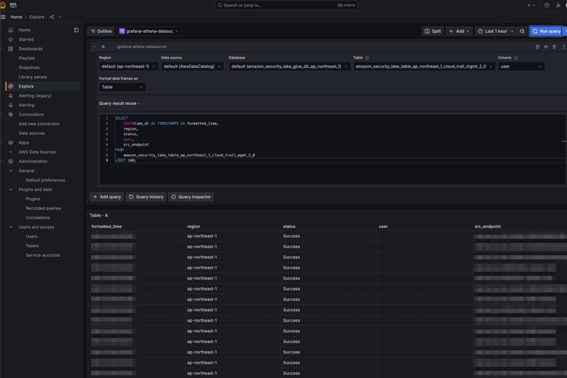Open the help question mark icon
This screenshot has height=378, width=567.
coord(547,5)
